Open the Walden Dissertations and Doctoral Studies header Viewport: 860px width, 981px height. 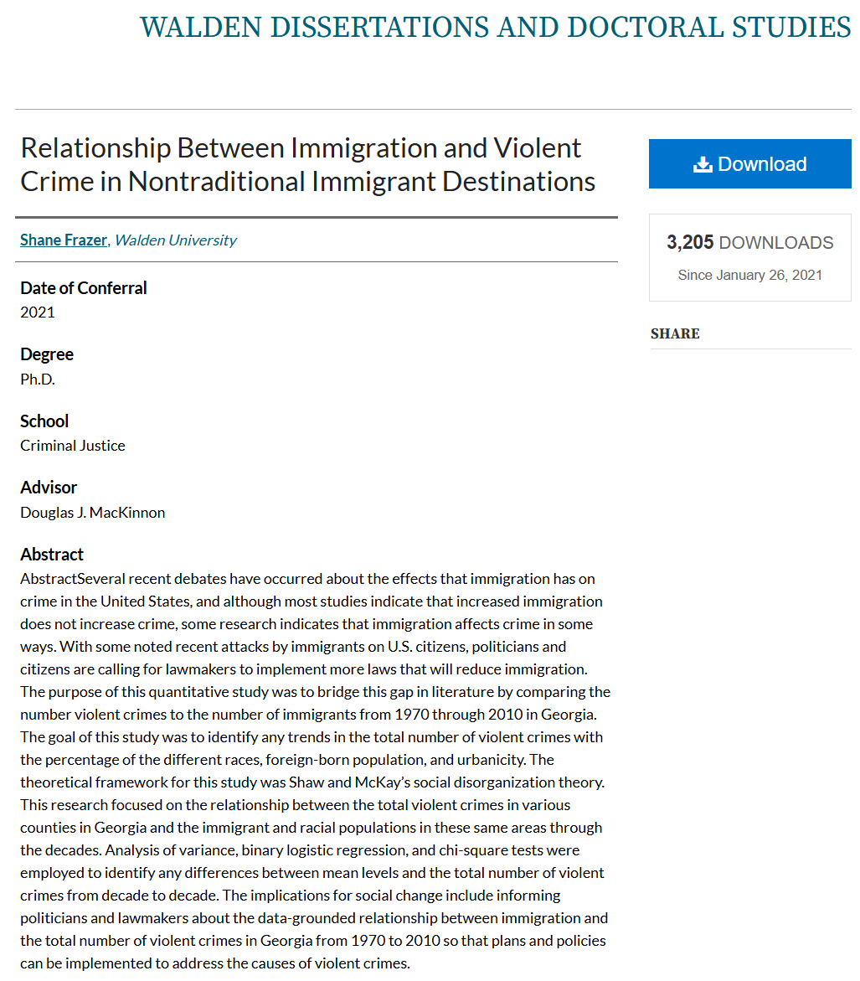[x=495, y=27]
